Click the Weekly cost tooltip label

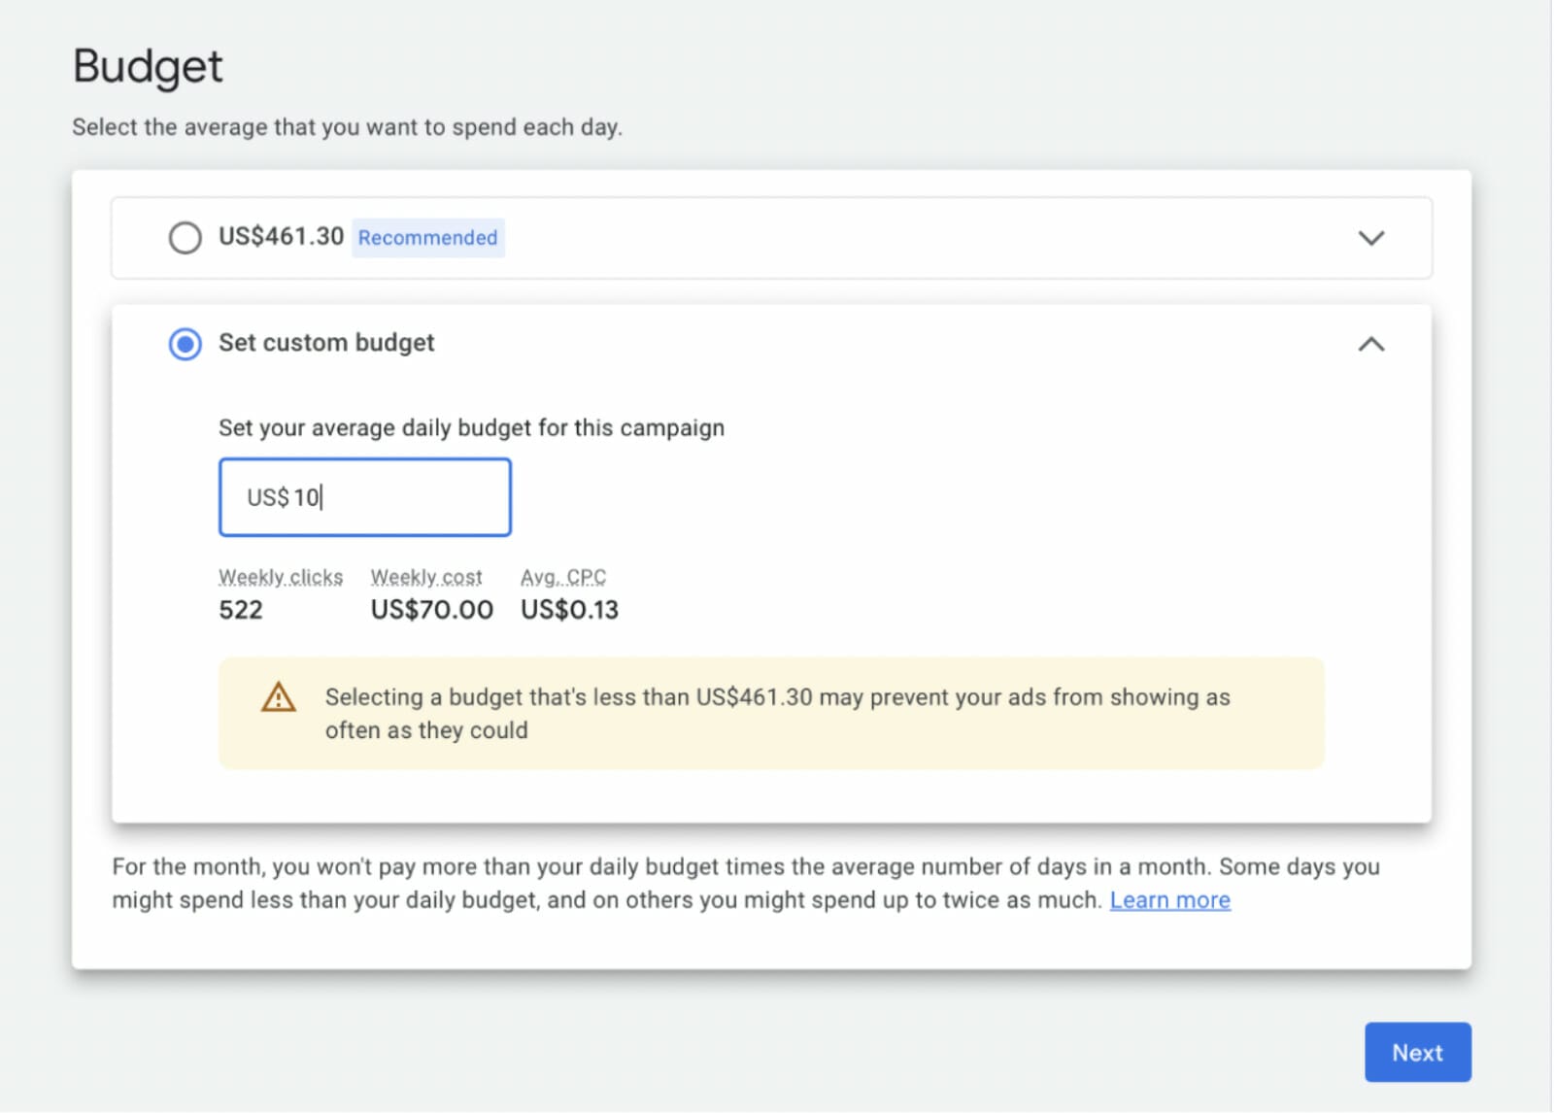(x=426, y=576)
